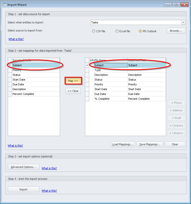Image resolution: width=191 pixels, height=204 pixels.
Task: Open the entities to import dropdown
Action: [183, 22]
